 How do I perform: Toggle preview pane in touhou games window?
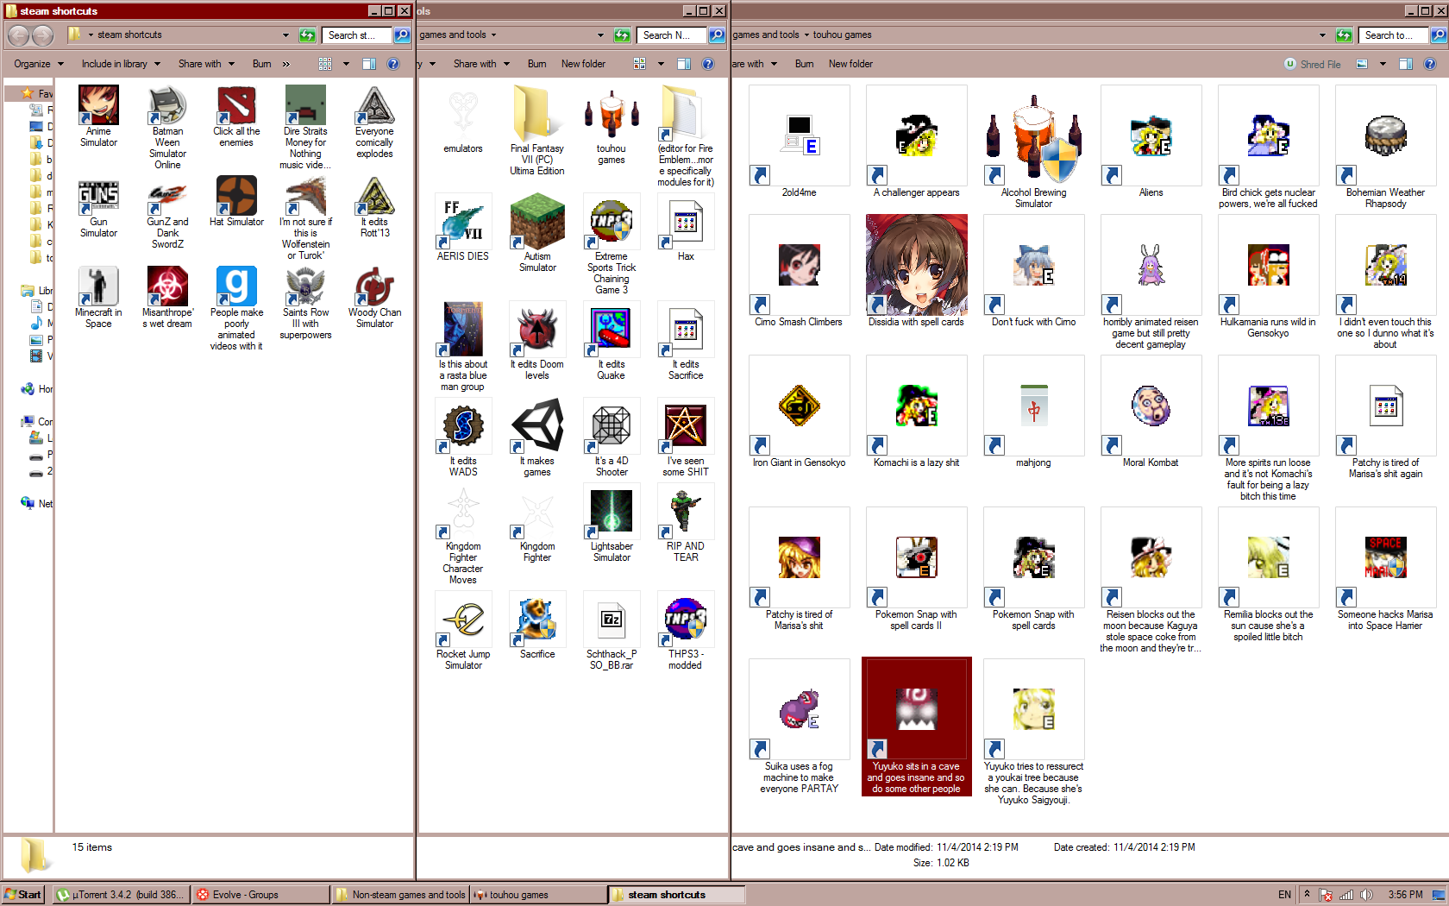pyautogui.click(x=1406, y=64)
